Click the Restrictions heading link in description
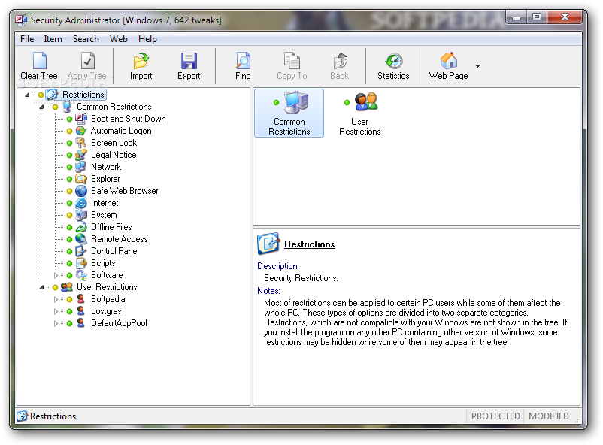This screenshot has width=603, height=445. pyautogui.click(x=310, y=244)
